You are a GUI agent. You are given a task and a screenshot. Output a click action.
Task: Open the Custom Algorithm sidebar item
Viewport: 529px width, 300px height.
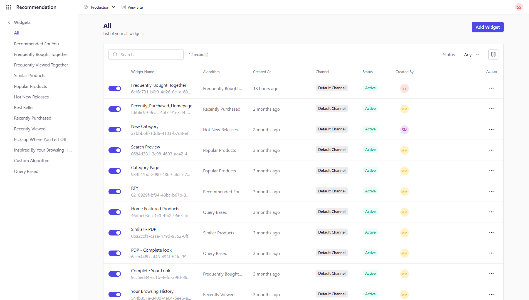[32, 160]
